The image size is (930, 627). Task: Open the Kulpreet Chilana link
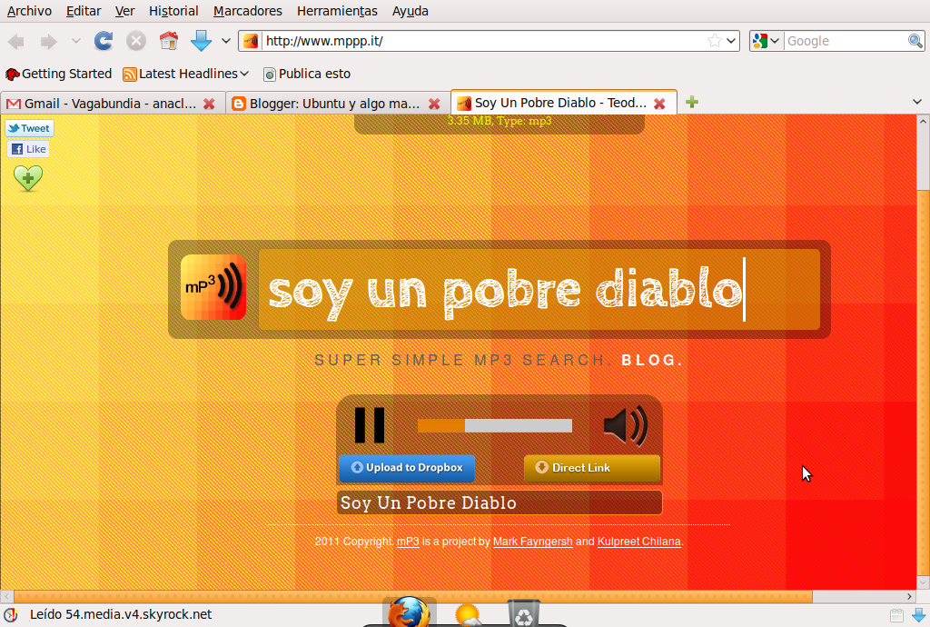click(x=638, y=542)
